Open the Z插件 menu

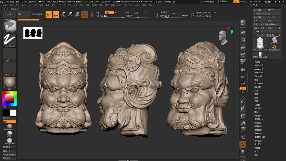[x=137, y=5]
